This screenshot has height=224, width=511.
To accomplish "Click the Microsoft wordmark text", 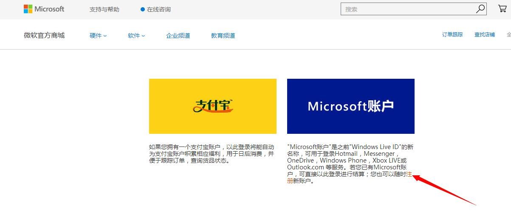I will (49, 9).
